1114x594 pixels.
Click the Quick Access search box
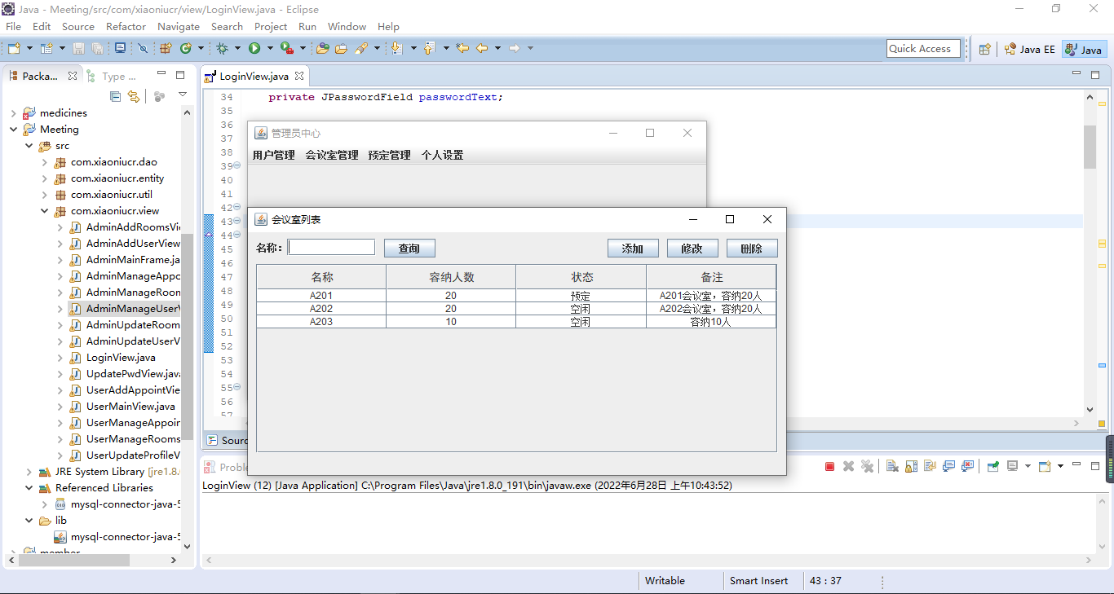tap(923, 49)
